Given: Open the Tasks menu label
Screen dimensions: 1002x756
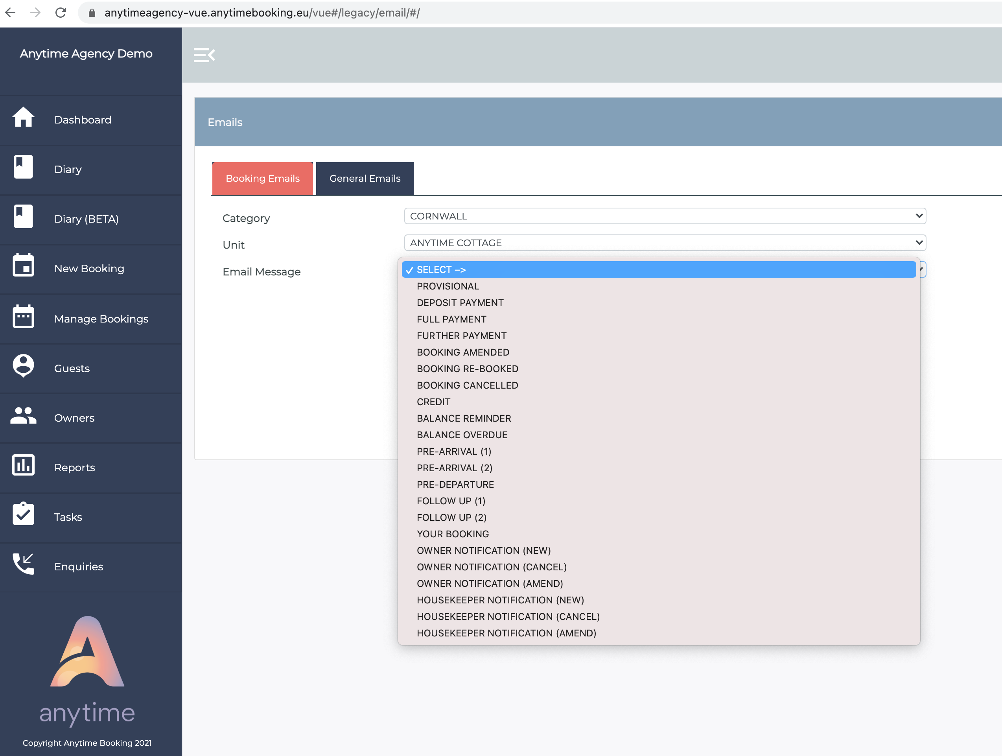Looking at the screenshot, I should pos(68,517).
